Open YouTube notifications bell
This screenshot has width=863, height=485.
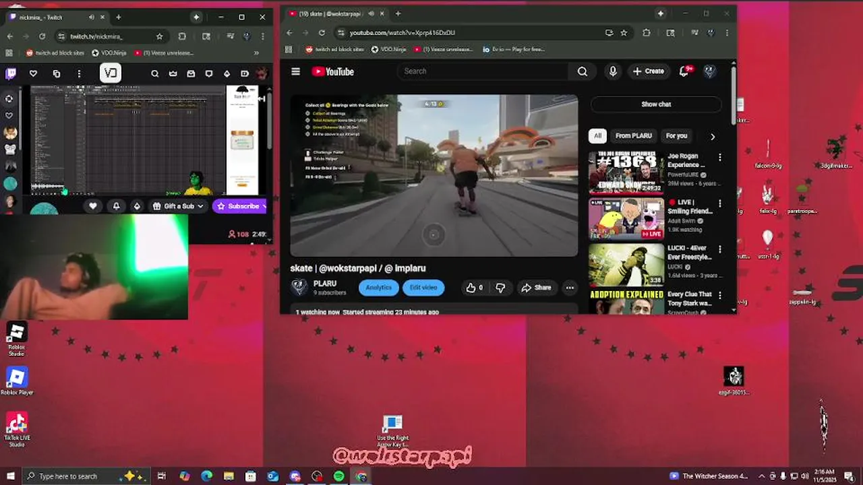tap(685, 71)
